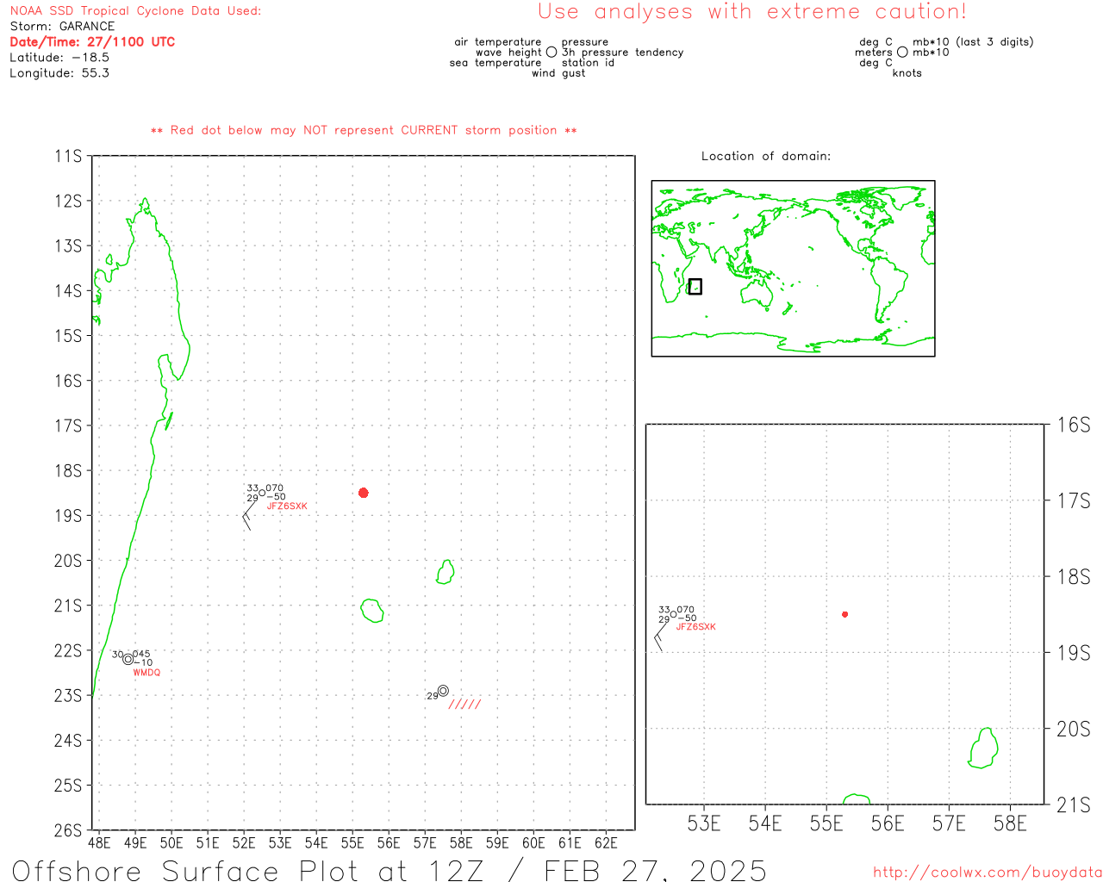Click the '26S' latitude axis label
The height and width of the screenshot is (882, 1103).
tap(68, 830)
